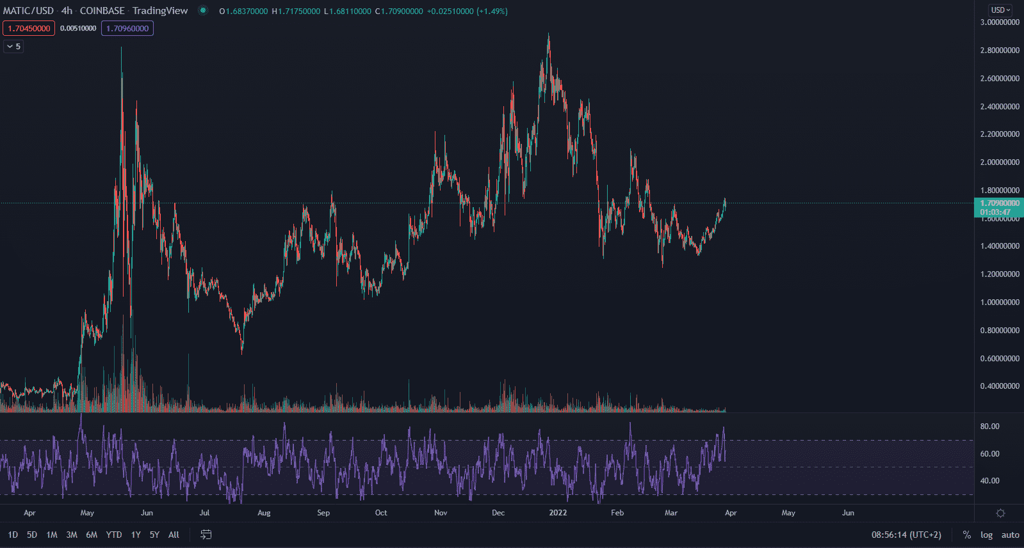Image resolution: width=1024 pixels, height=548 pixels.
Task: Enable log scale
Action: tap(986, 535)
